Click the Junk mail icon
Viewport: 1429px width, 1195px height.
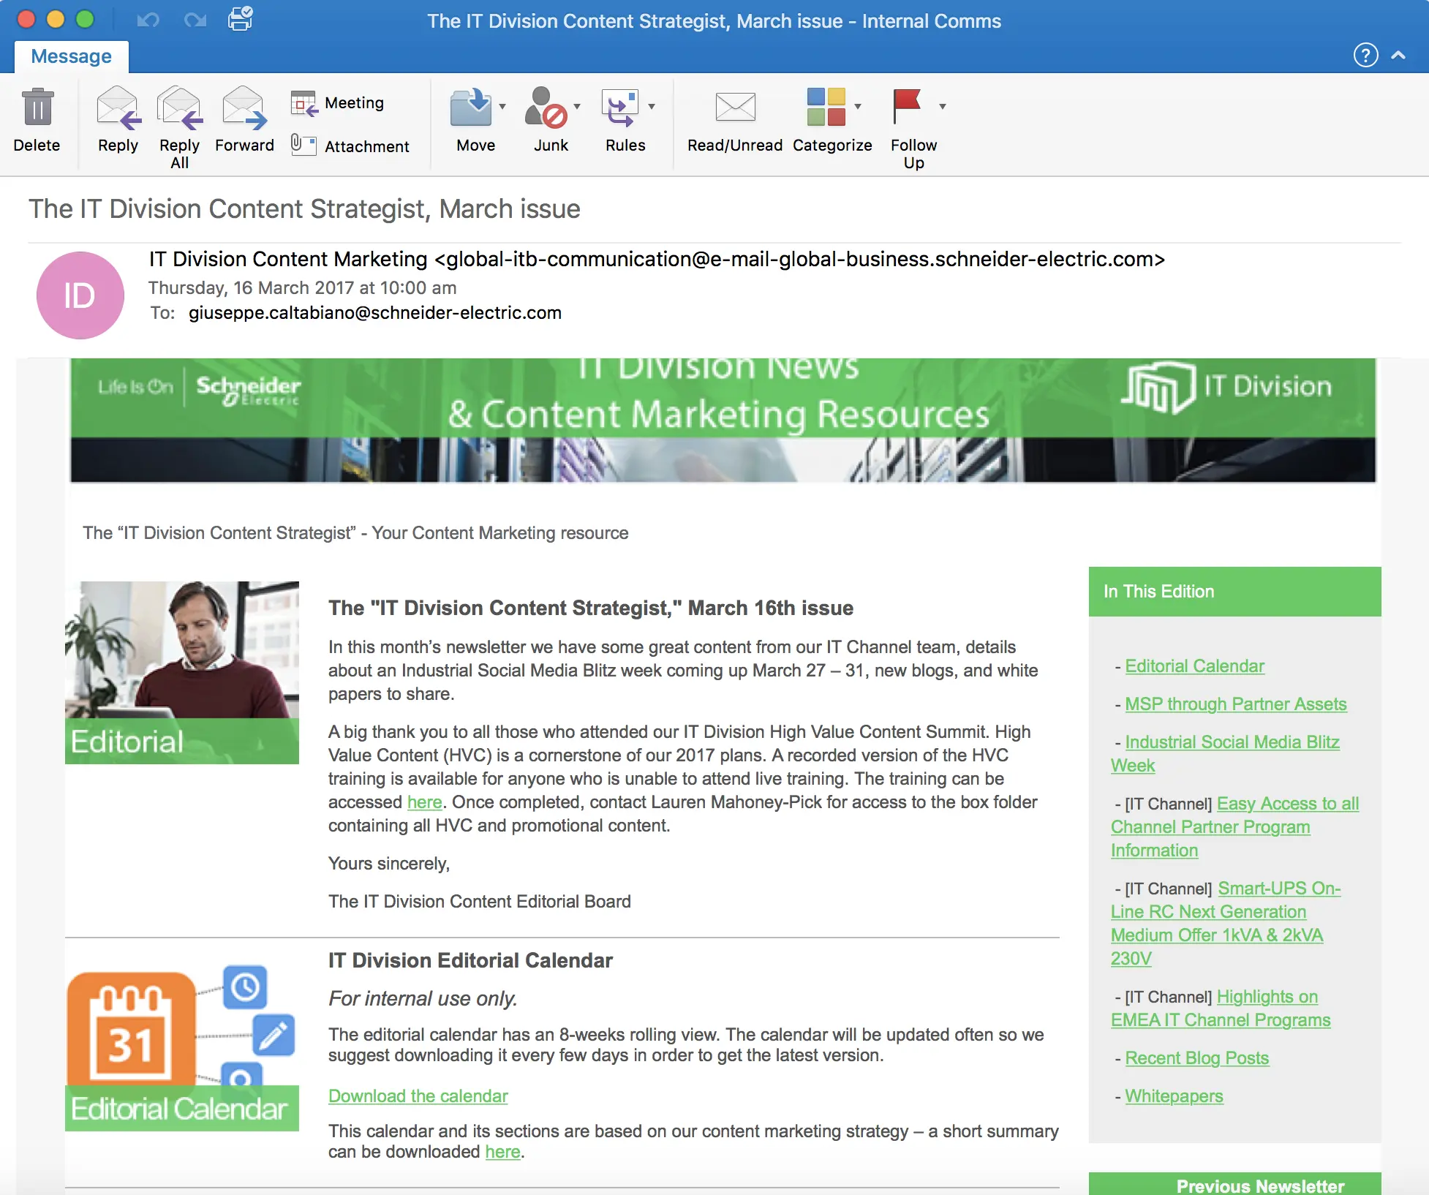[x=546, y=107]
